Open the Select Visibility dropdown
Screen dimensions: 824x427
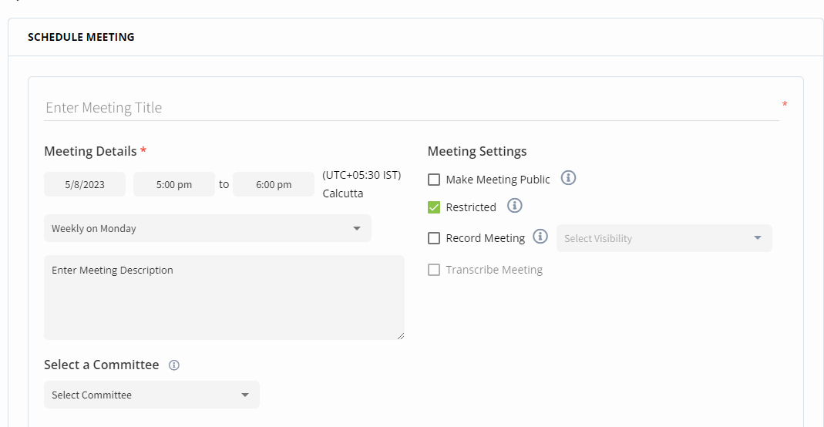click(664, 238)
